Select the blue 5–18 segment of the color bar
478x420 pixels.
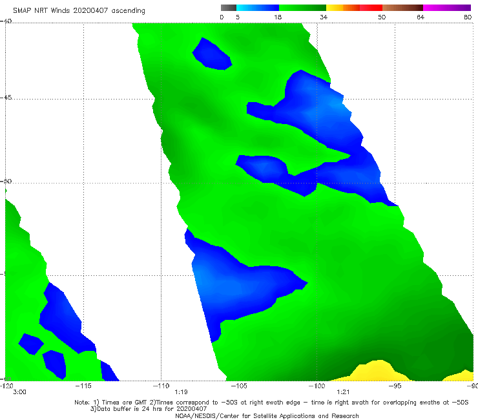click(258, 8)
